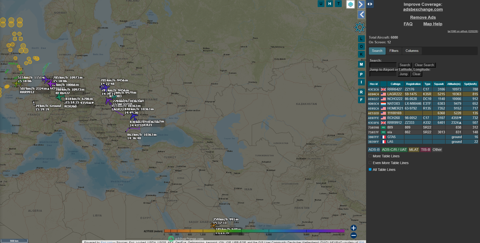
Task: Zoom out with the minus button
Action: (354, 235)
